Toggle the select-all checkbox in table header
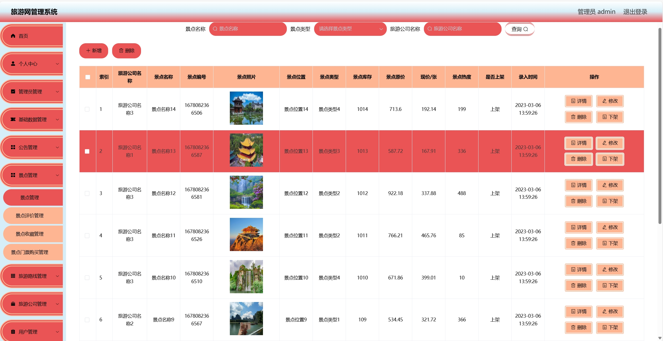The height and width of the screenshot is (341, 663). (88, 77)
